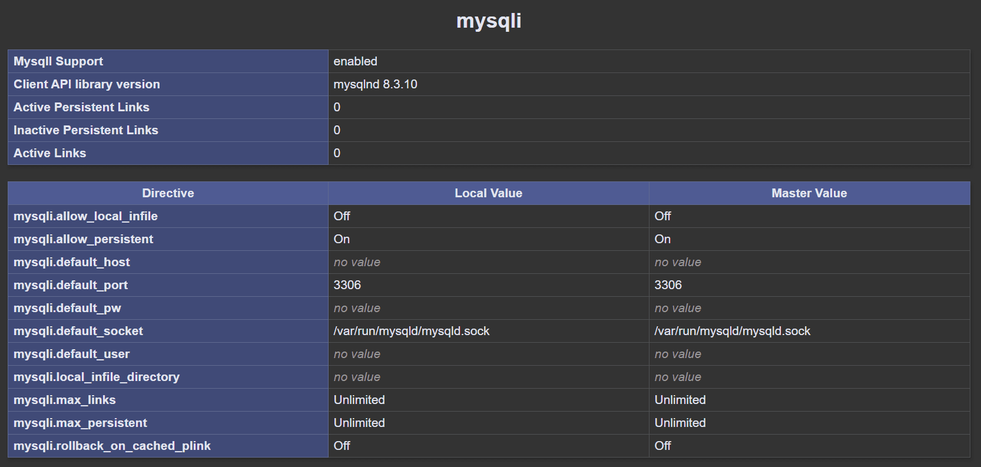This screenshot has height=467, width=981.
Task: Select the mysqli.max_links directive name
Action: [65, 400]
